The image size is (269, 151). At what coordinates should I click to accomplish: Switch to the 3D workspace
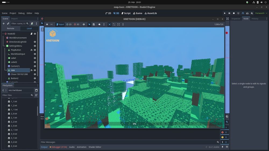tap(116, 13)
